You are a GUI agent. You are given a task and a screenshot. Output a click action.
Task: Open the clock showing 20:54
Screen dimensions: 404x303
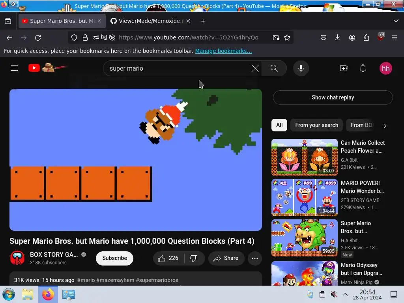pos(367,294)
